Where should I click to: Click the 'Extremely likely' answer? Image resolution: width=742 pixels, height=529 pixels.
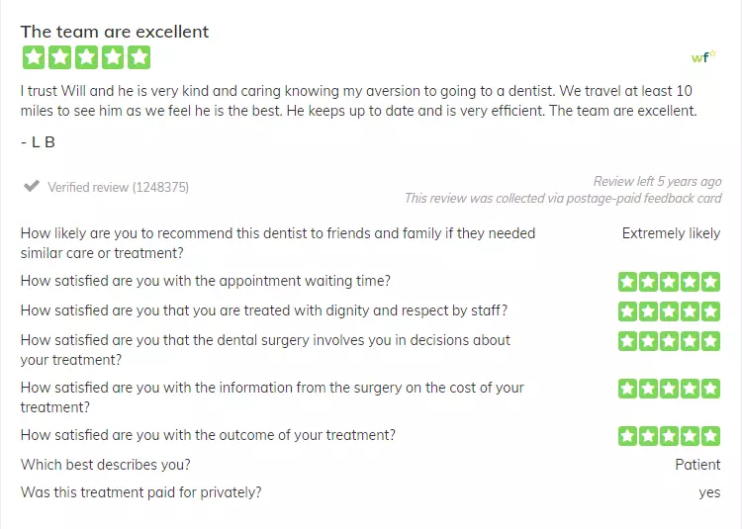point(671,233)
